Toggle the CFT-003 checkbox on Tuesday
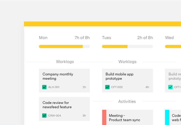This screenshot has height=125, width=181. click(107, 87)
